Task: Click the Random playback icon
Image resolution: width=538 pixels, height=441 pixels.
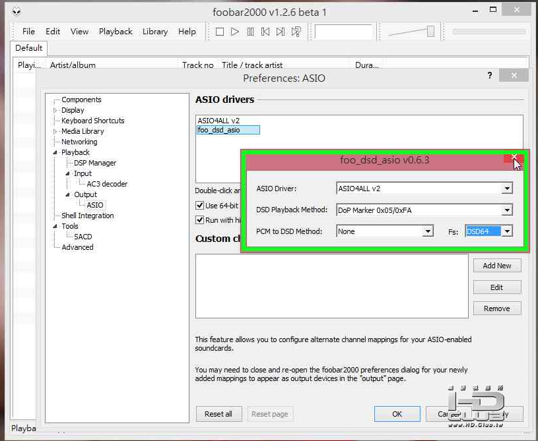Action: point(296,32)
